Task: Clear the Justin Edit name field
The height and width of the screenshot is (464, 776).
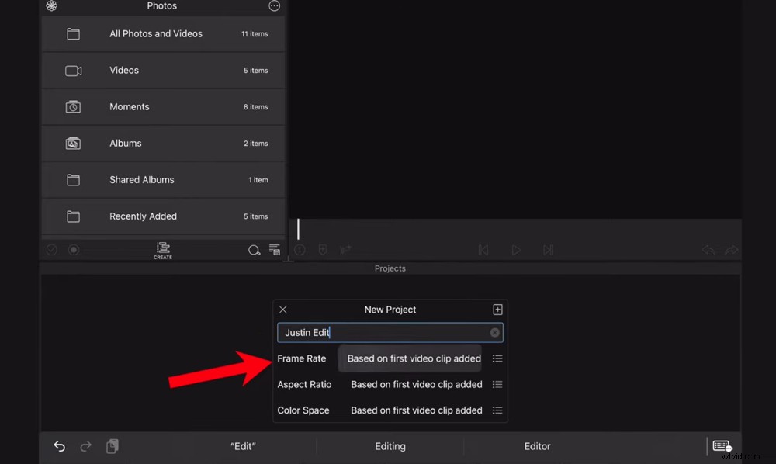Action: tap(495, 332)
